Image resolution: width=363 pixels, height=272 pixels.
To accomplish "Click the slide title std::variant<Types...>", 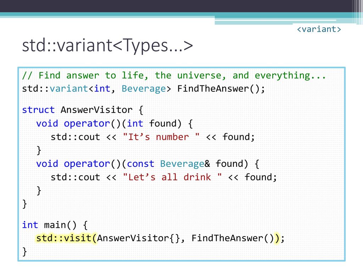I will pyautogui.click(x=107, y=46).
